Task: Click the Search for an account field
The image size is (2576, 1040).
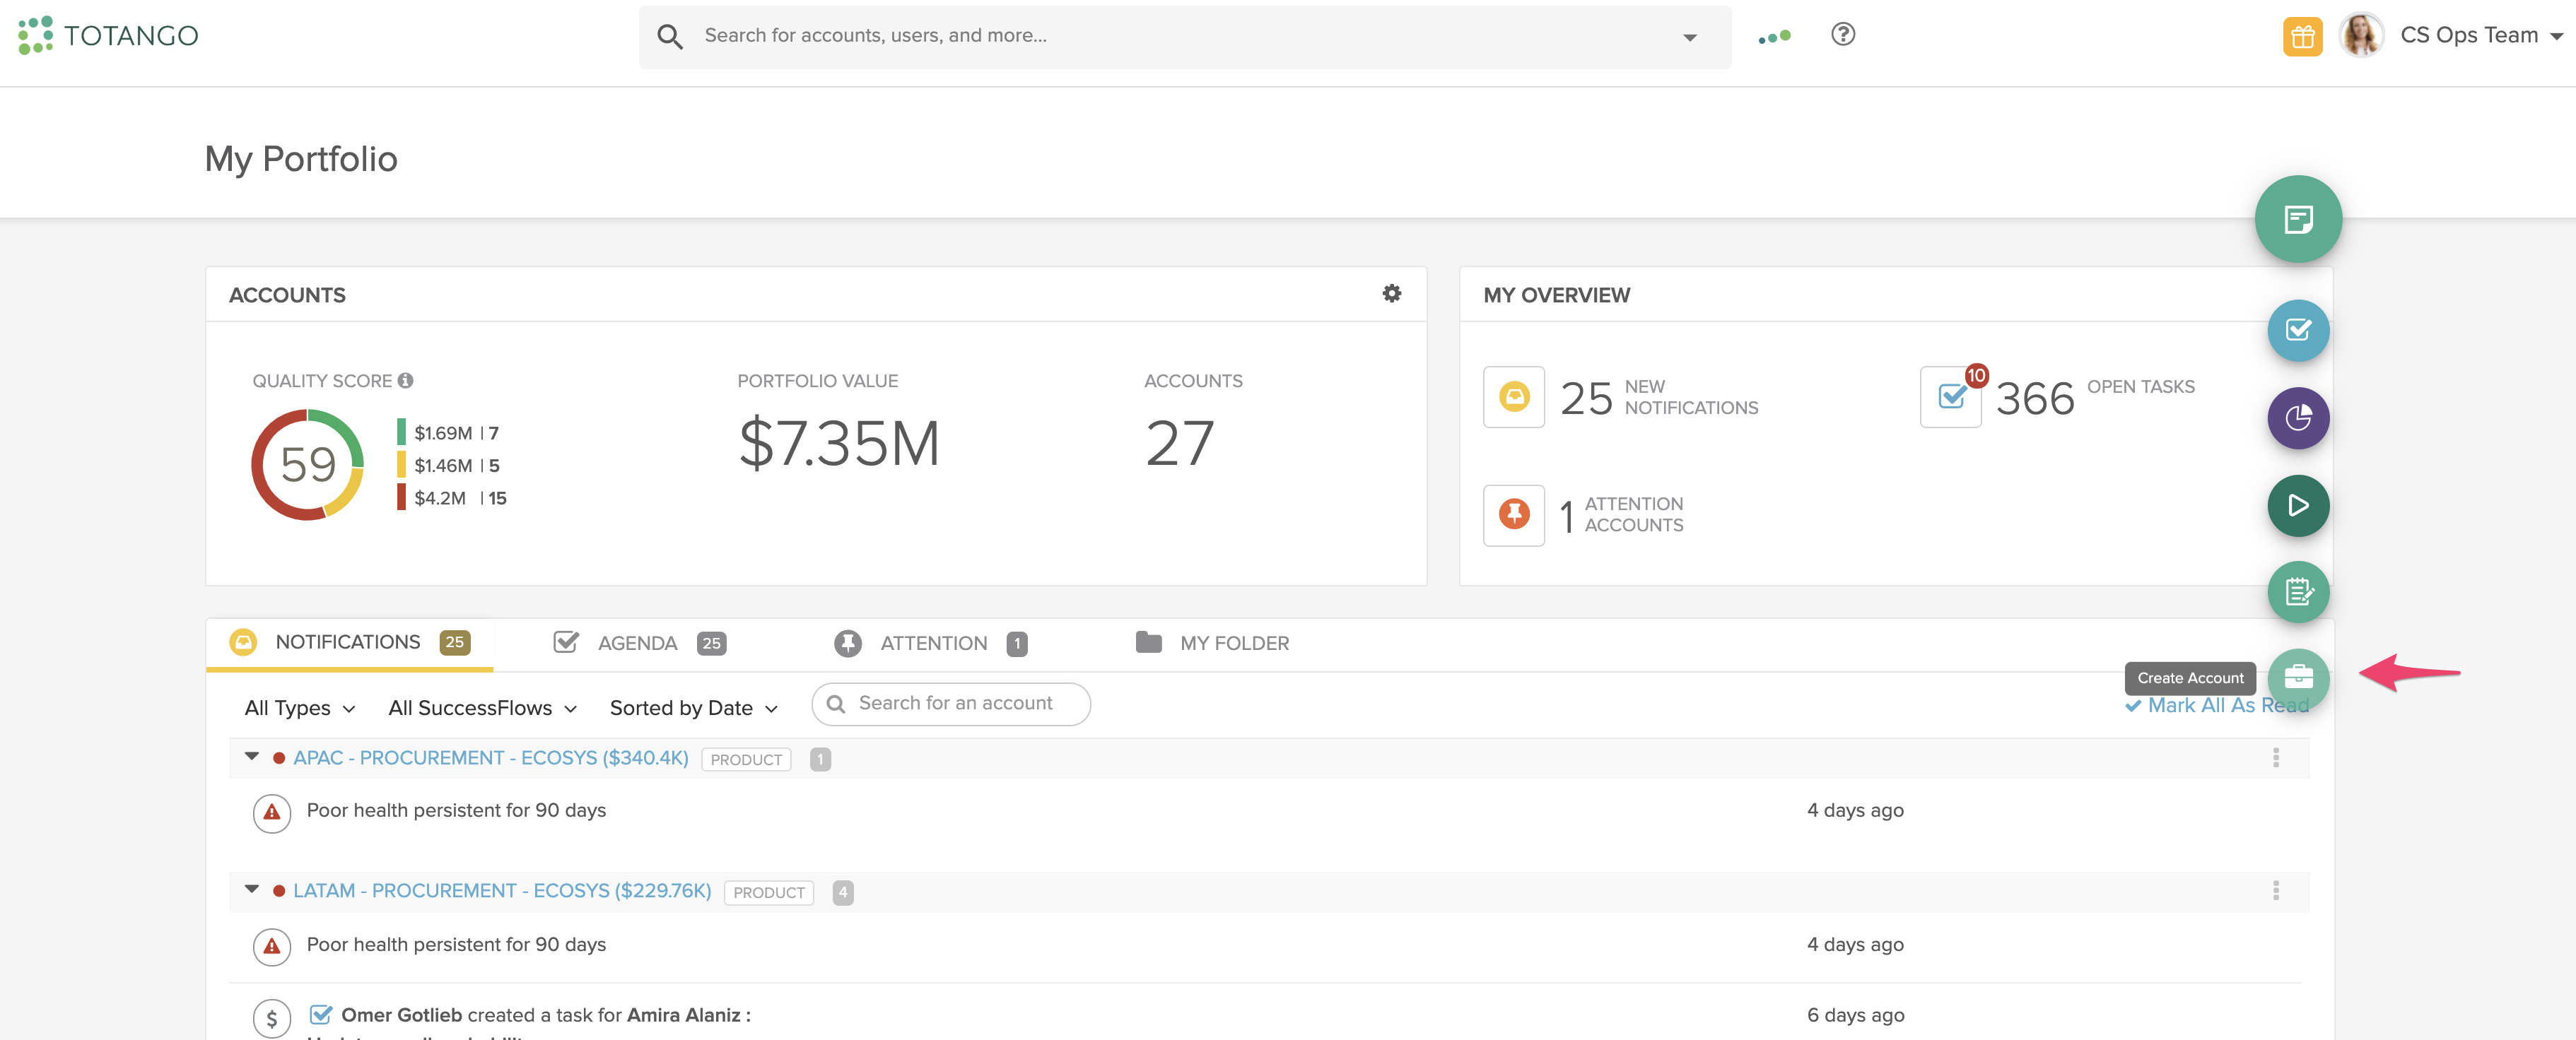Action: click(x=950, y=703)
